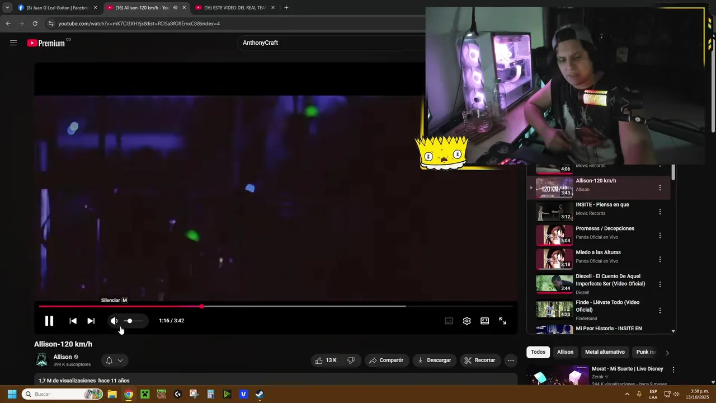The width and height of the screenshot is (716, 403).
Task: Open options menu for Allison-120 km/h playlist item
Action: pyautogui.click(x=660, y=188)
